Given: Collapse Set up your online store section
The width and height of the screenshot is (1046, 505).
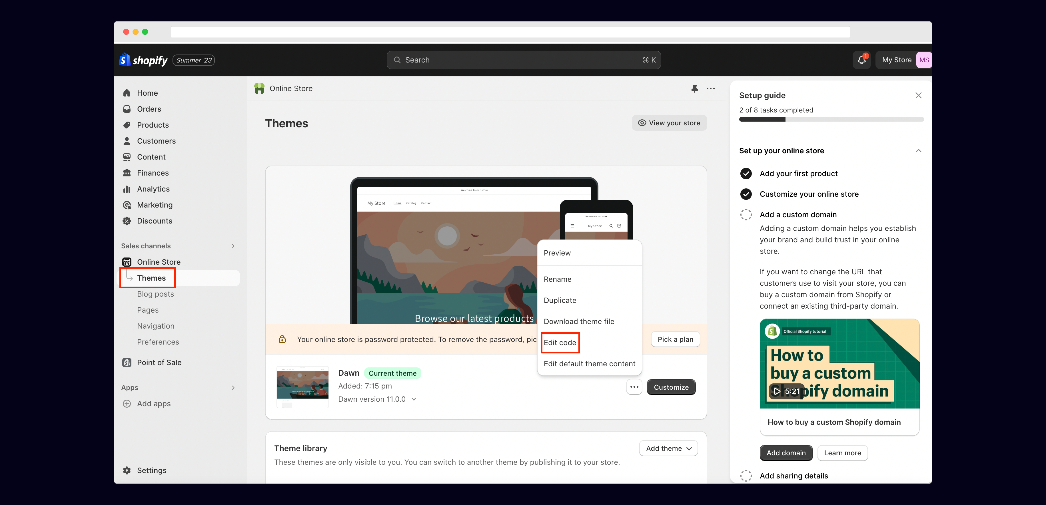Looking at the screenshot, I should coord(918,151).
